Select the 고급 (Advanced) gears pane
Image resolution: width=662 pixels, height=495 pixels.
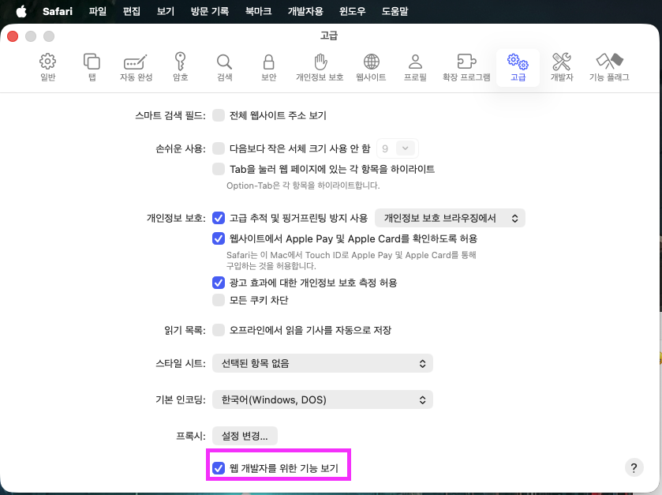coord(518,68)
